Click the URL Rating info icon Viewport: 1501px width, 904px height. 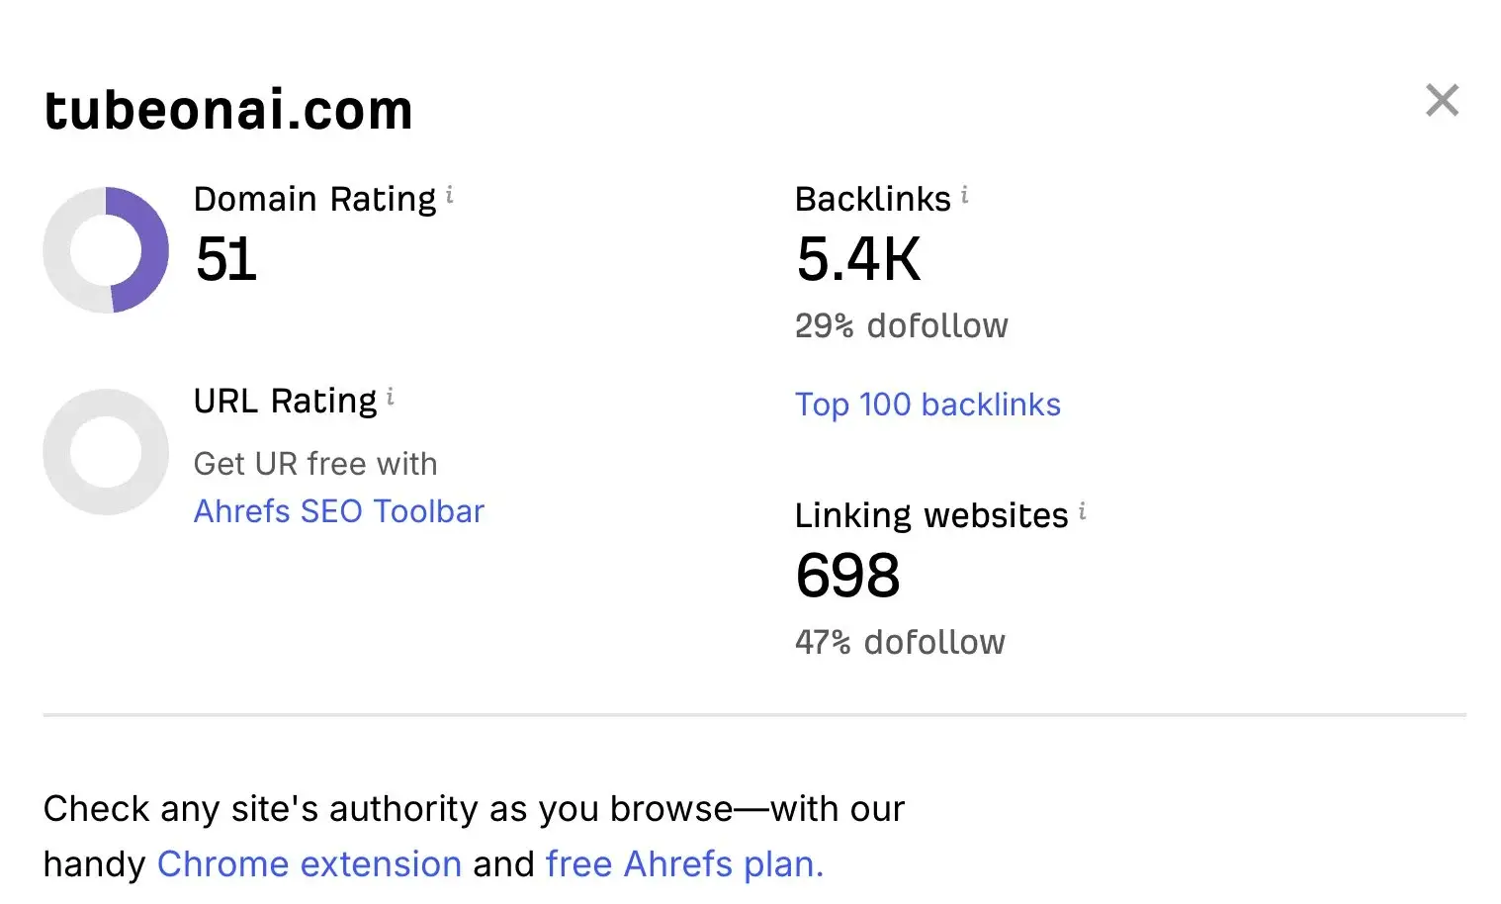(x=391, y=397)
